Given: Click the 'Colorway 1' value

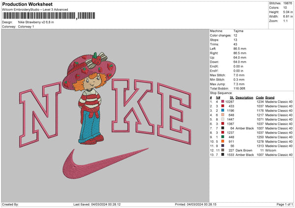Looking at the screenshot, I should tap(26, 26).
